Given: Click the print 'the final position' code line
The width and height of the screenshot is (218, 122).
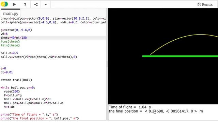Looking at the screenshot, I should (x=40, y=118).
